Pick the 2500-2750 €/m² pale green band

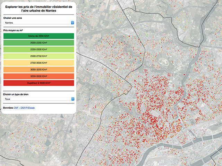(38, 56)
